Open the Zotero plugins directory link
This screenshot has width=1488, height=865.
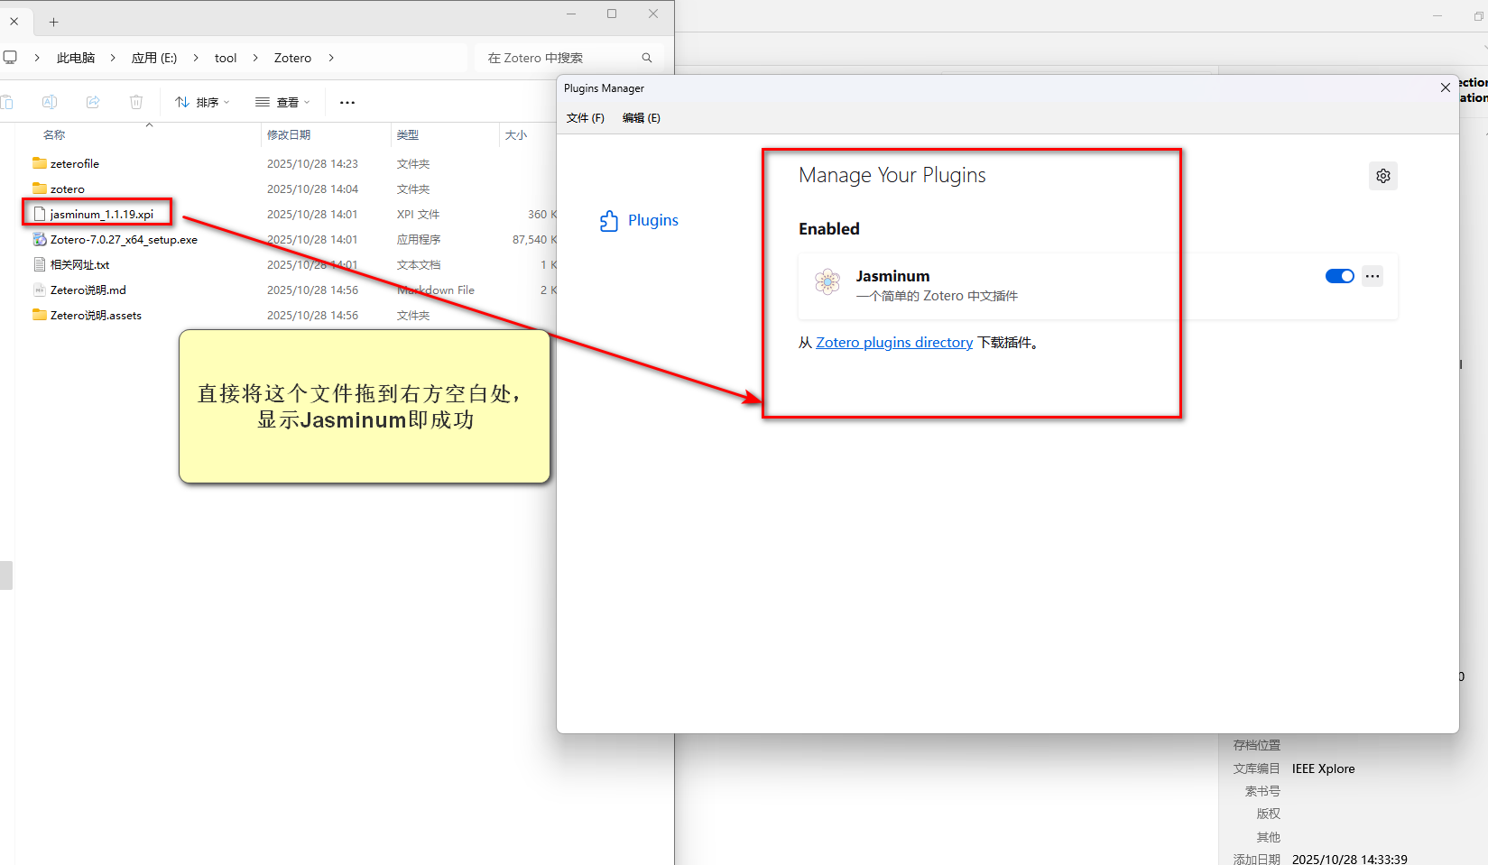(x=894, y=343)
